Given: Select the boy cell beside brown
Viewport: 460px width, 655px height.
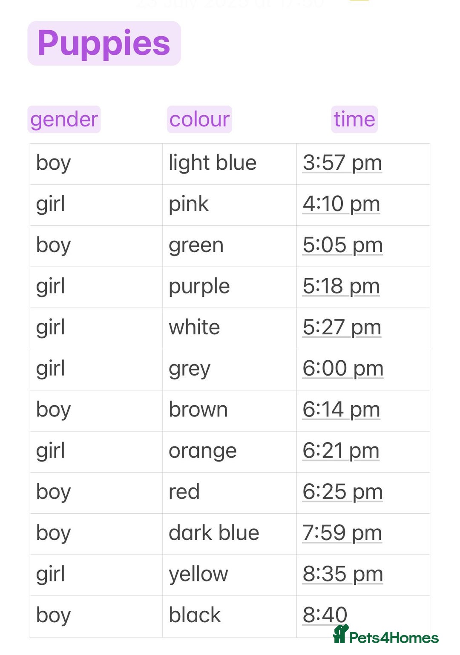Looking at the screenshot, I should point(96,411).
